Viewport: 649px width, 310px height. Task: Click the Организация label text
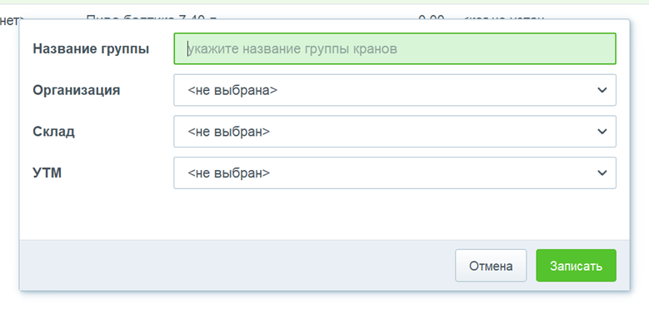[77, 90]
